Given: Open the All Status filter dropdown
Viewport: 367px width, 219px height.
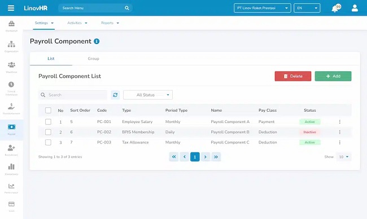Looking at the screenshot, I should tap(148, 95).
